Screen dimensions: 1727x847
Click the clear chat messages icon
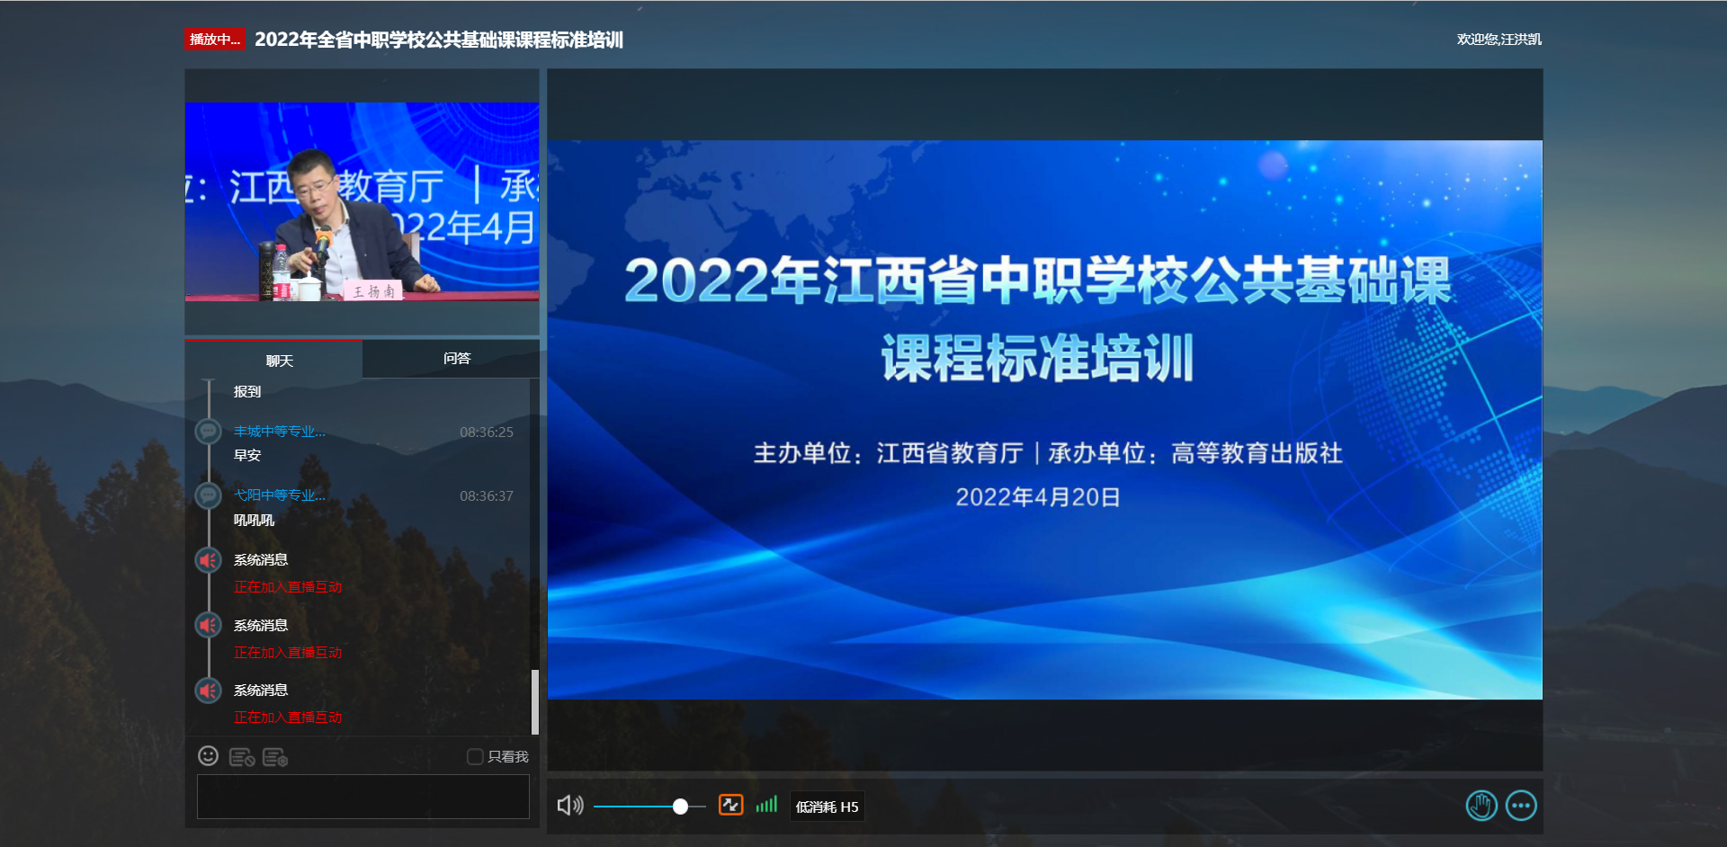click(242, 757)
